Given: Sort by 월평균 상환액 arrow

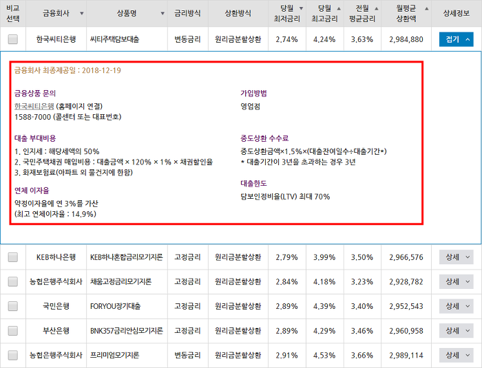Looking at the screenshot, I should coord(427,8).
